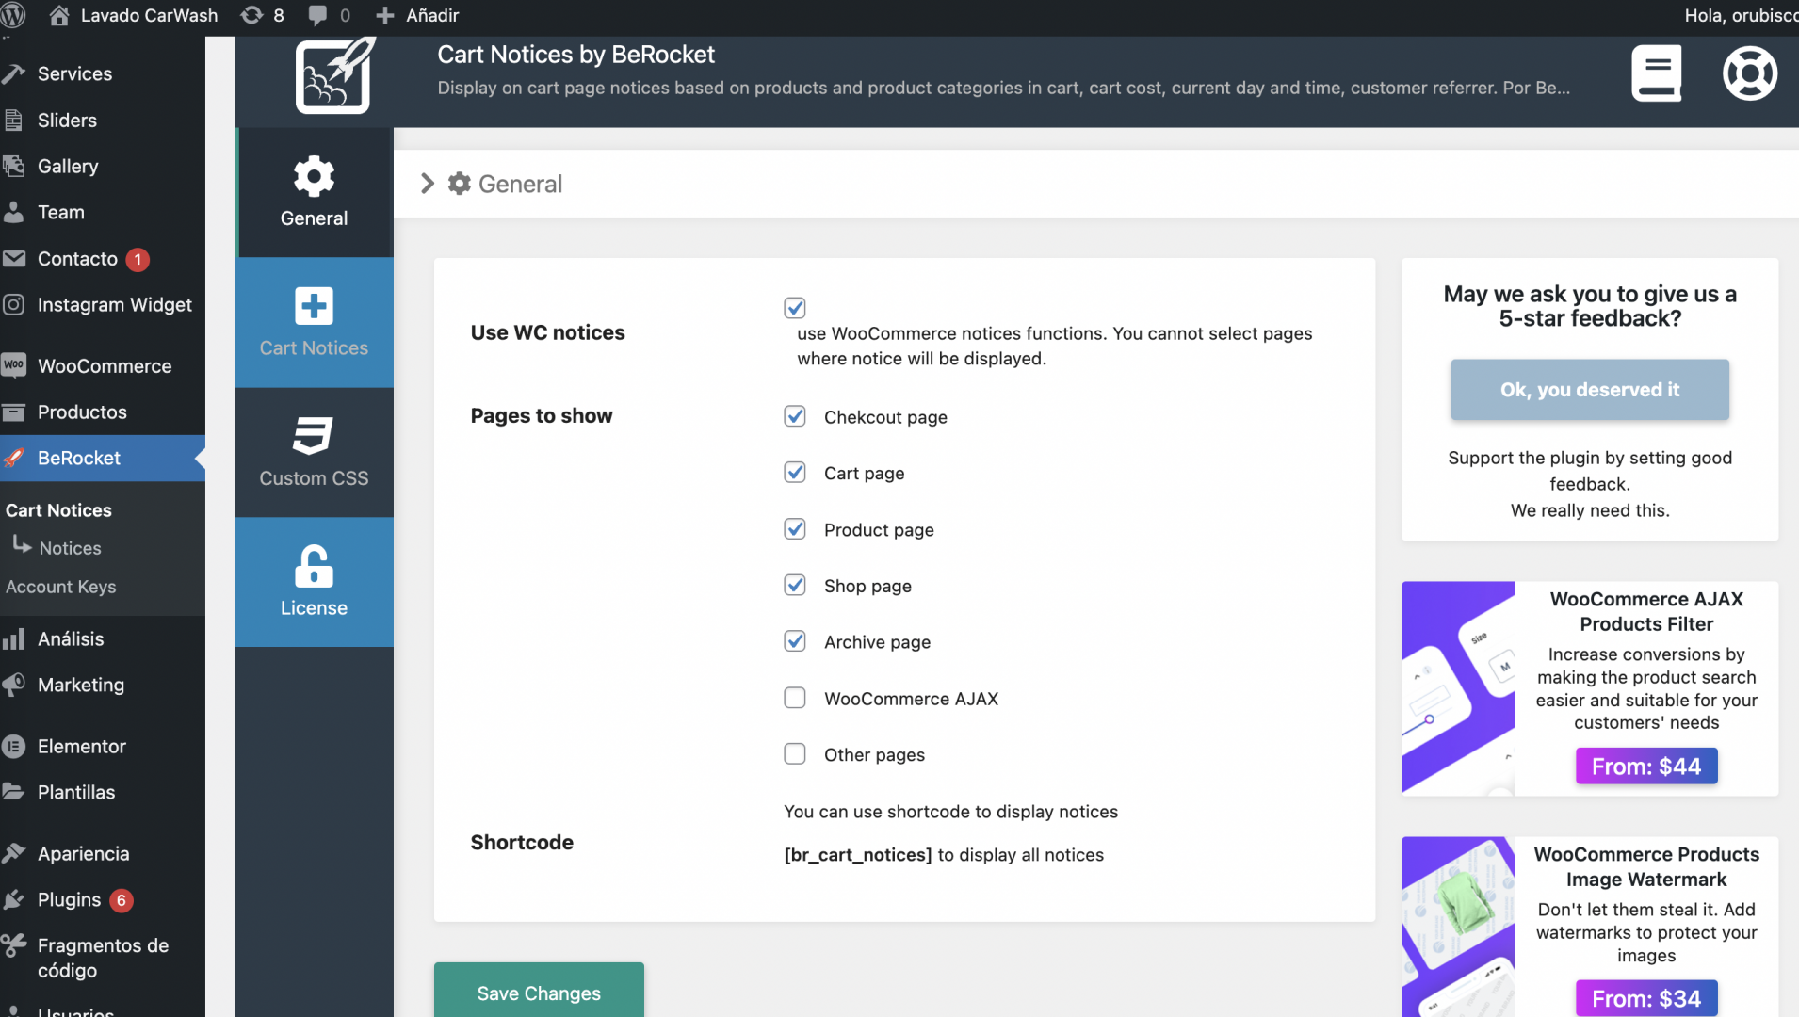Click the Gallery images icon in sidebar
The width and height of the screenshot is (1799, 1017).
pyautogui.click(x=13, y=166)
